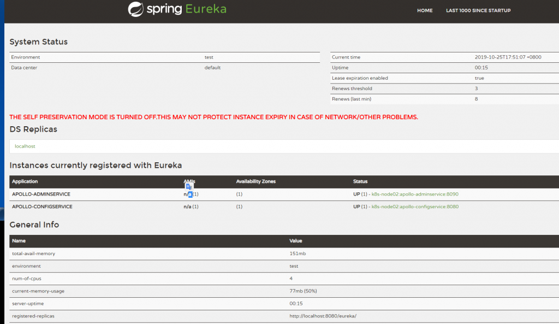Click the registered-replicas row name
The image size is (559, 324).
click(x=33, y=316)
